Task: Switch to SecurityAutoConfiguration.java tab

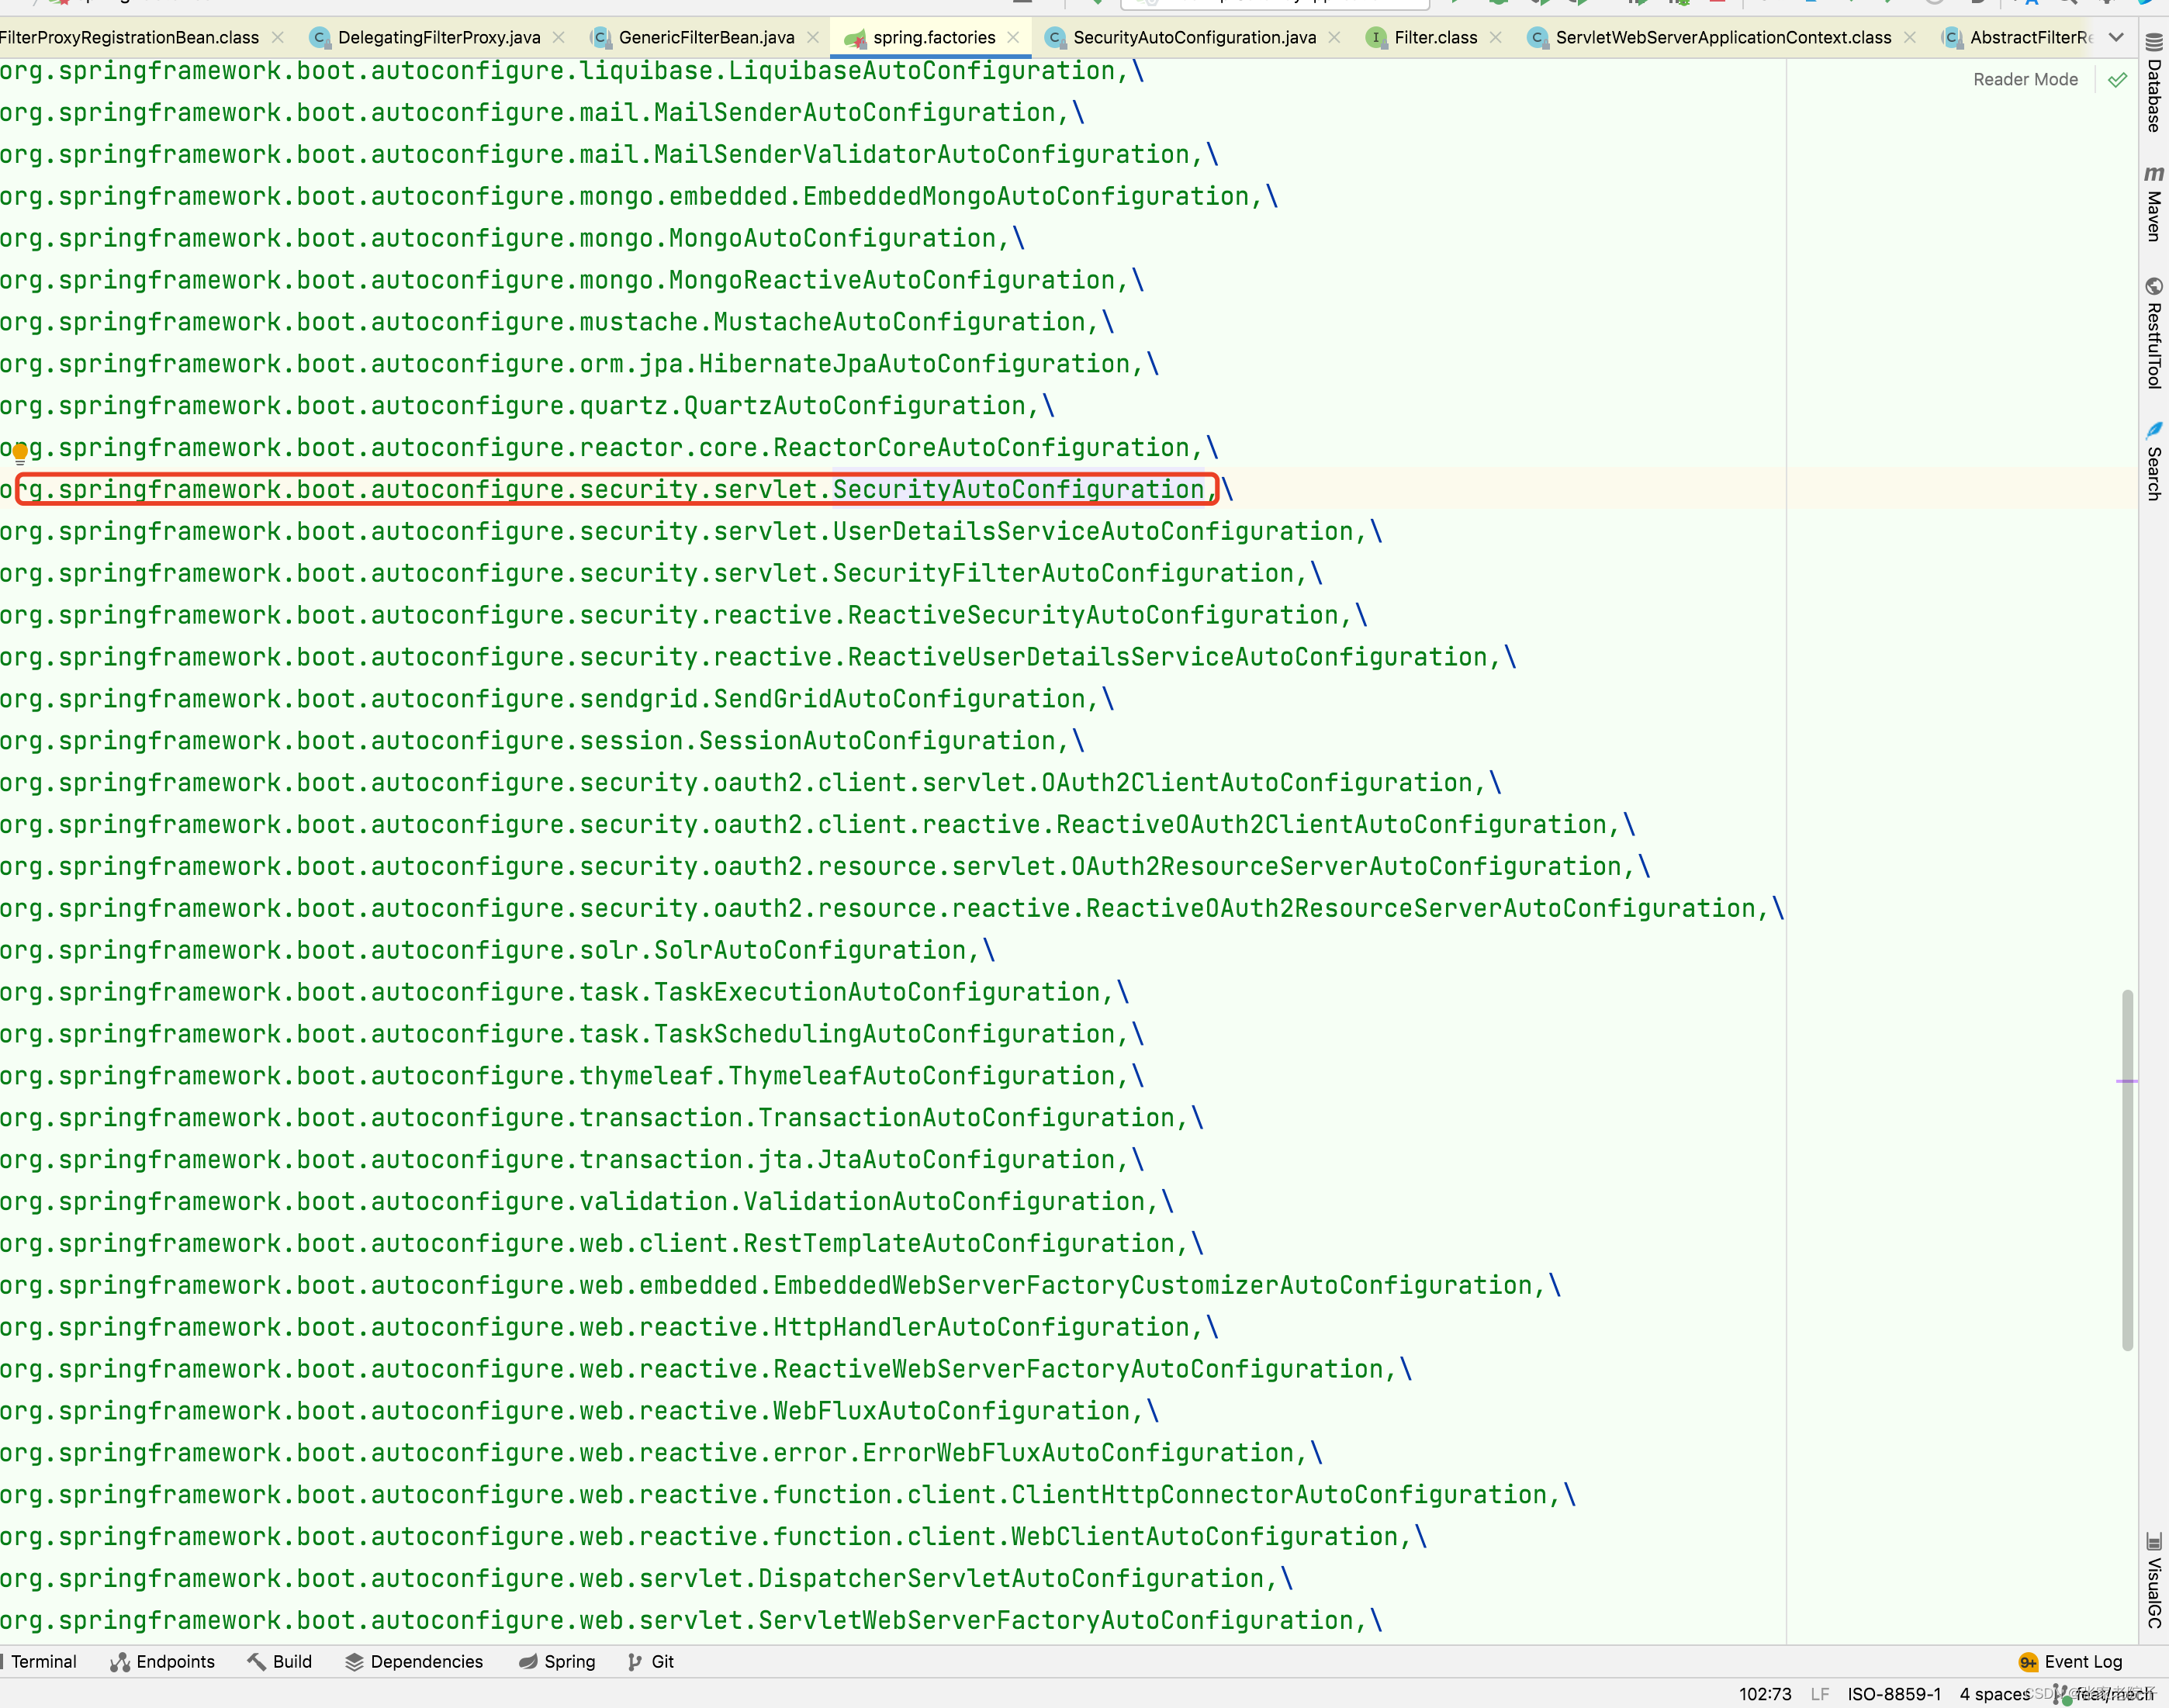Action: 1193,38
